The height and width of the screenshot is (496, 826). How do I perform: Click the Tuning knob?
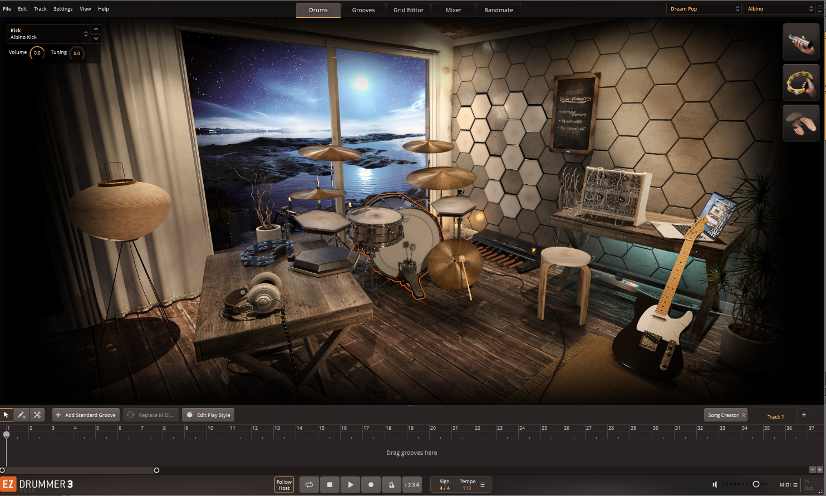(77, 53)
